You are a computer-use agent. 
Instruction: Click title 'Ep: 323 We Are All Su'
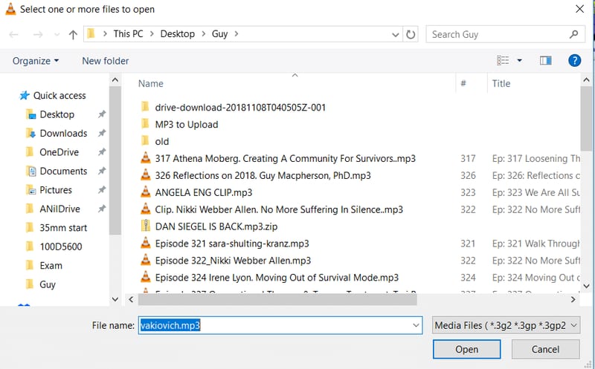click(x=535, y=192)
